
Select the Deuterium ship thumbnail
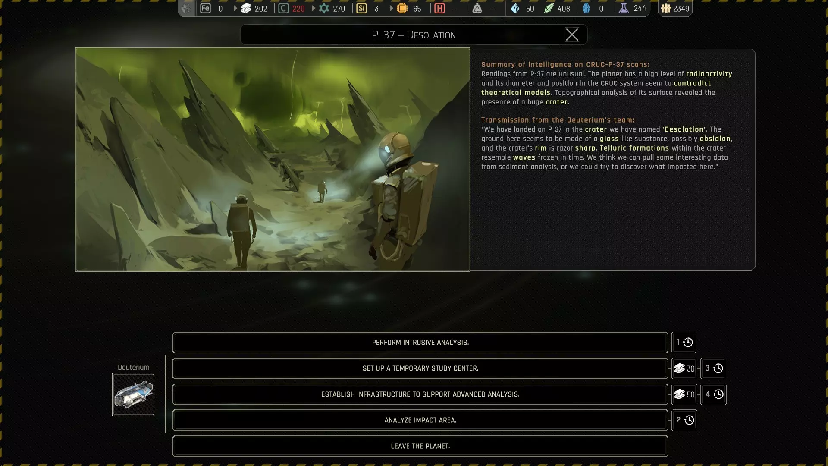click(134, 394)
